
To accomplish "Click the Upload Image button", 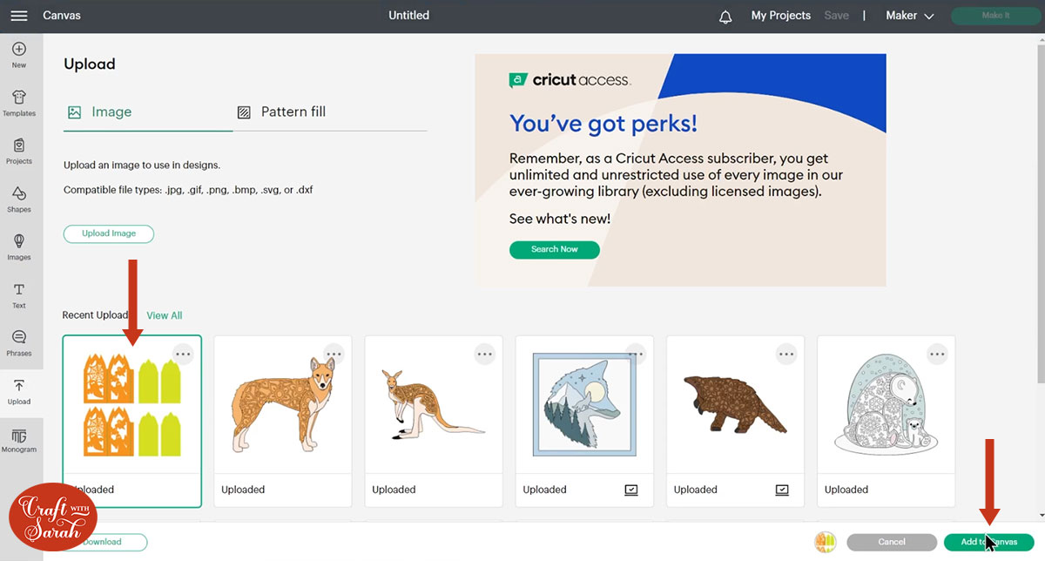I will [x=109, y=233].
